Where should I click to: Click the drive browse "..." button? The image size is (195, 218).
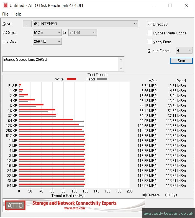pos(27,24)
